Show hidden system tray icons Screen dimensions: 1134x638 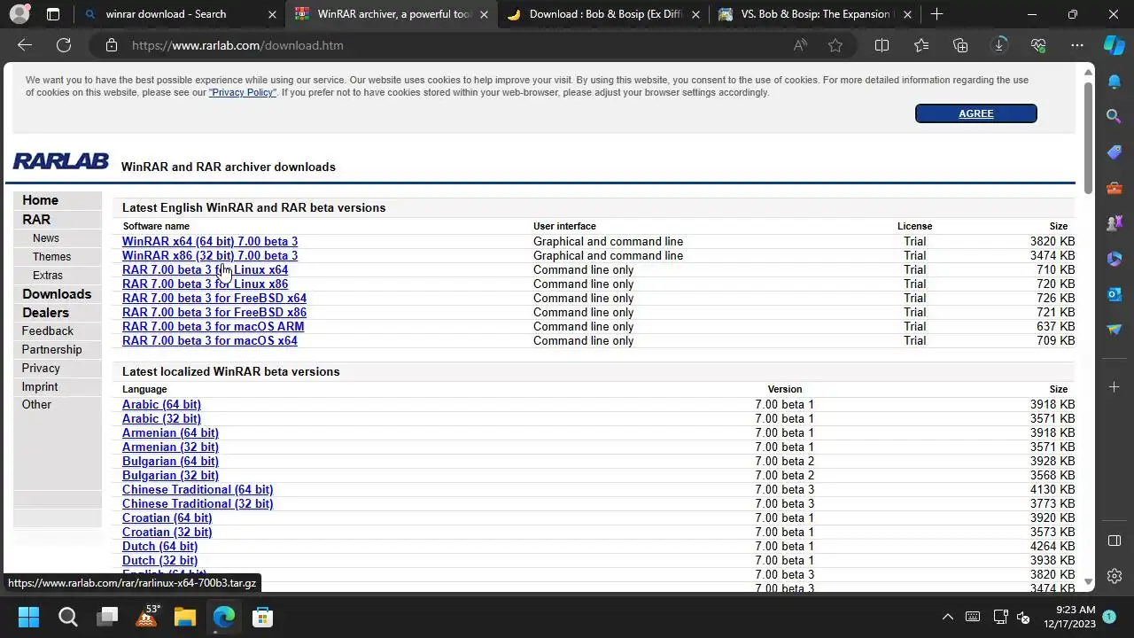click(x=947, y=617)
